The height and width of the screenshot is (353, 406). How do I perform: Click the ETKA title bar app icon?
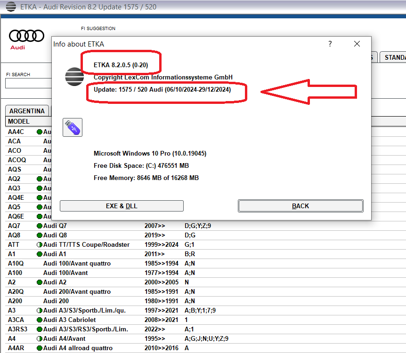point(11,7)
